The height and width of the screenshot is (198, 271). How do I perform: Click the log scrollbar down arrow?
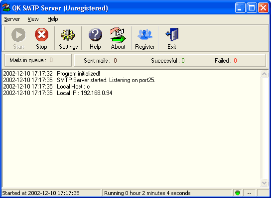click(x=264, y=183)
